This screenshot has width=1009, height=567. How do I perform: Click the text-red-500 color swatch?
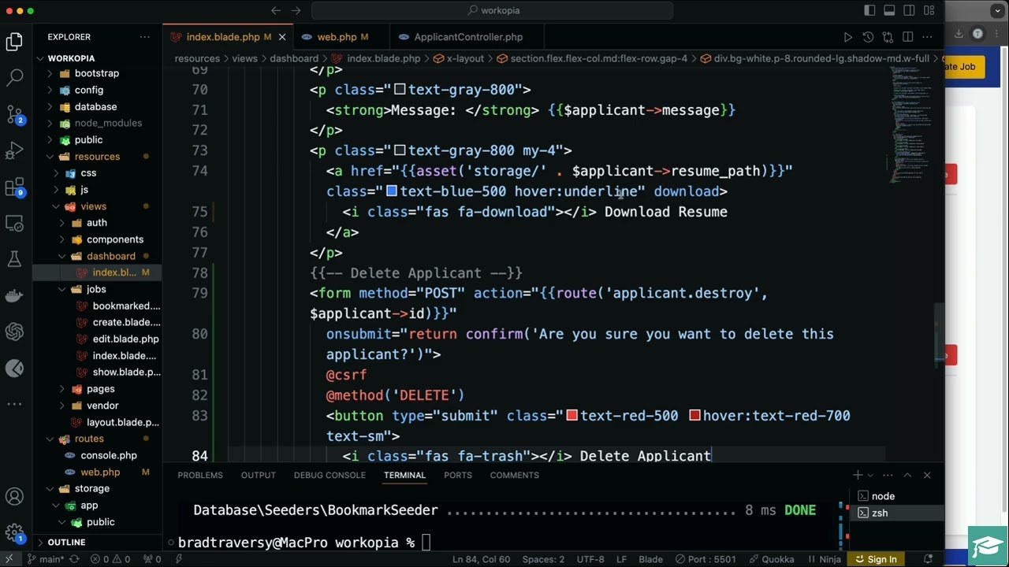(572, 415)
